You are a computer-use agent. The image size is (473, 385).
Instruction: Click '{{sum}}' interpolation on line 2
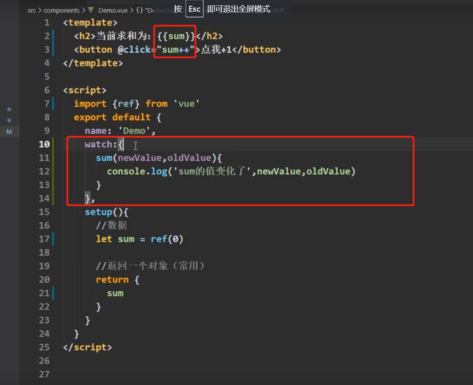coord(176,36)
